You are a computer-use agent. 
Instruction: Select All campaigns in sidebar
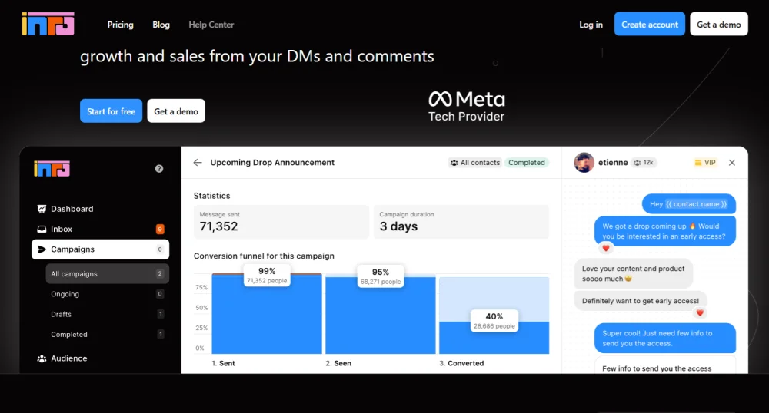(x=74, y=274)
